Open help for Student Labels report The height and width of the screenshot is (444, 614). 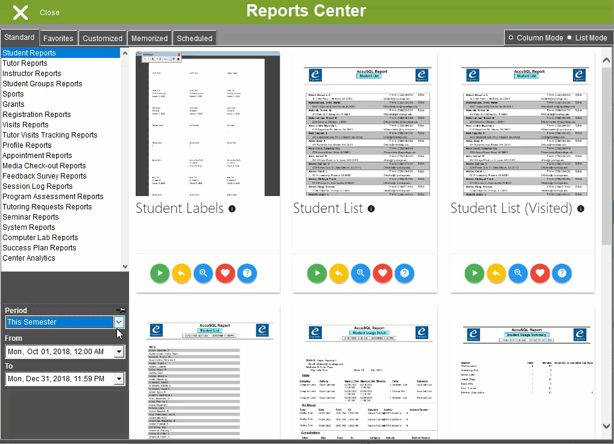[247, 273]
